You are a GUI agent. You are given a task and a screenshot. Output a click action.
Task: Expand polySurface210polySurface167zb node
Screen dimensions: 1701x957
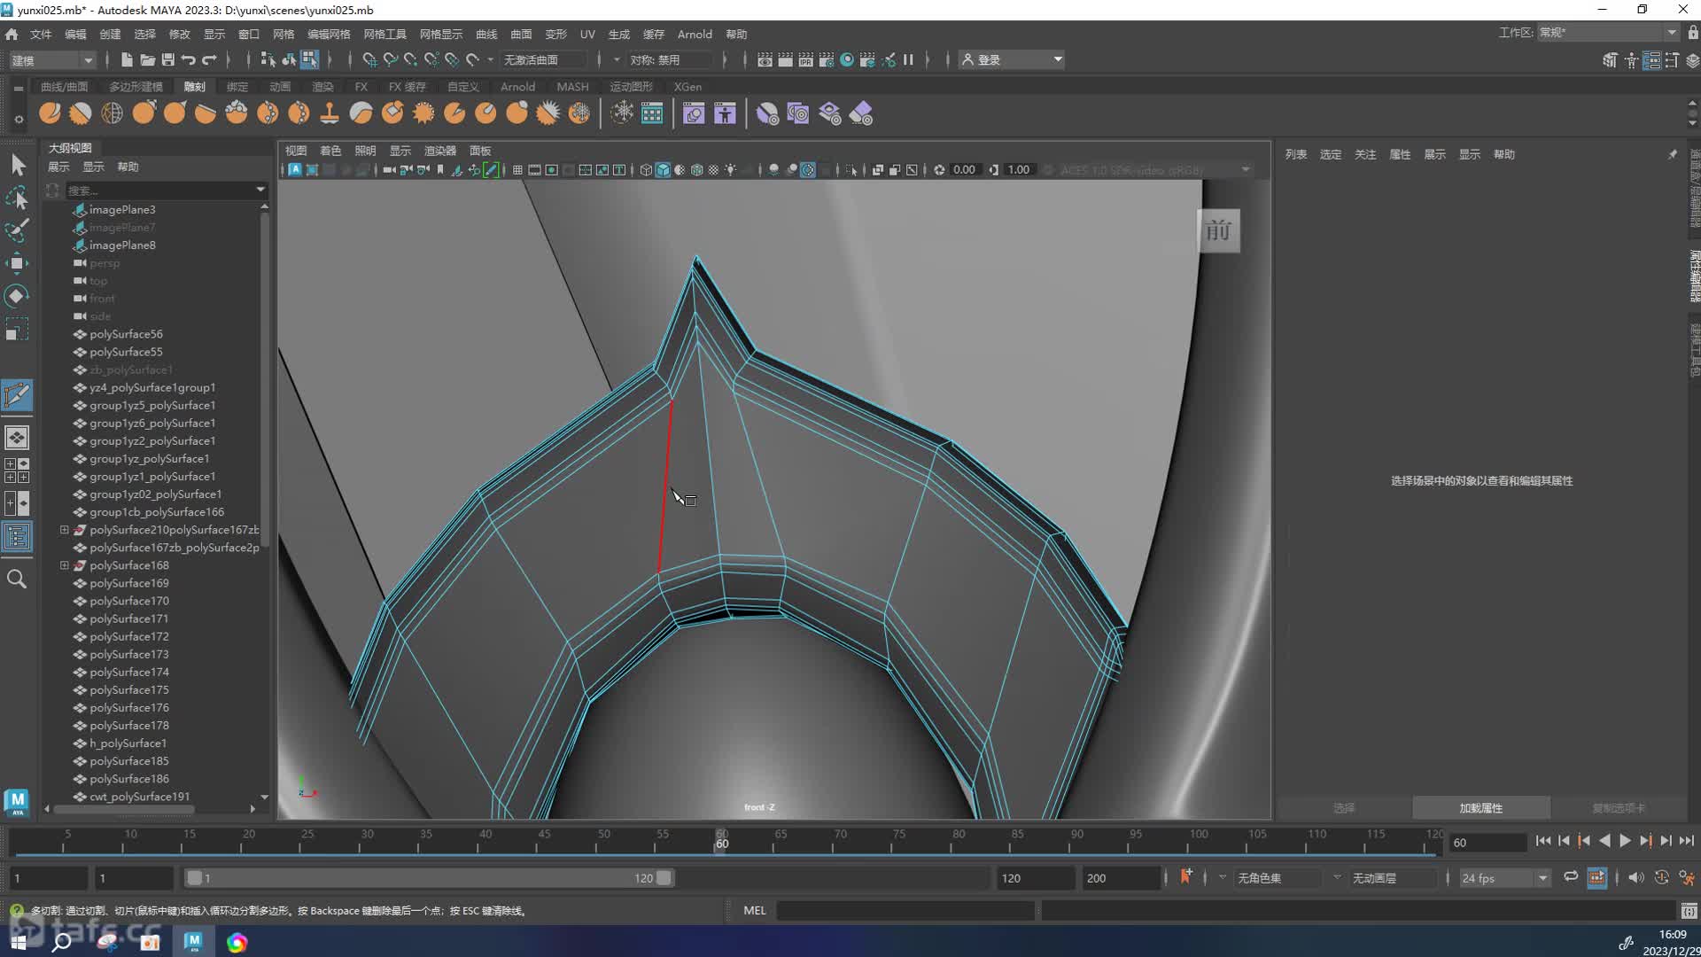64,530
